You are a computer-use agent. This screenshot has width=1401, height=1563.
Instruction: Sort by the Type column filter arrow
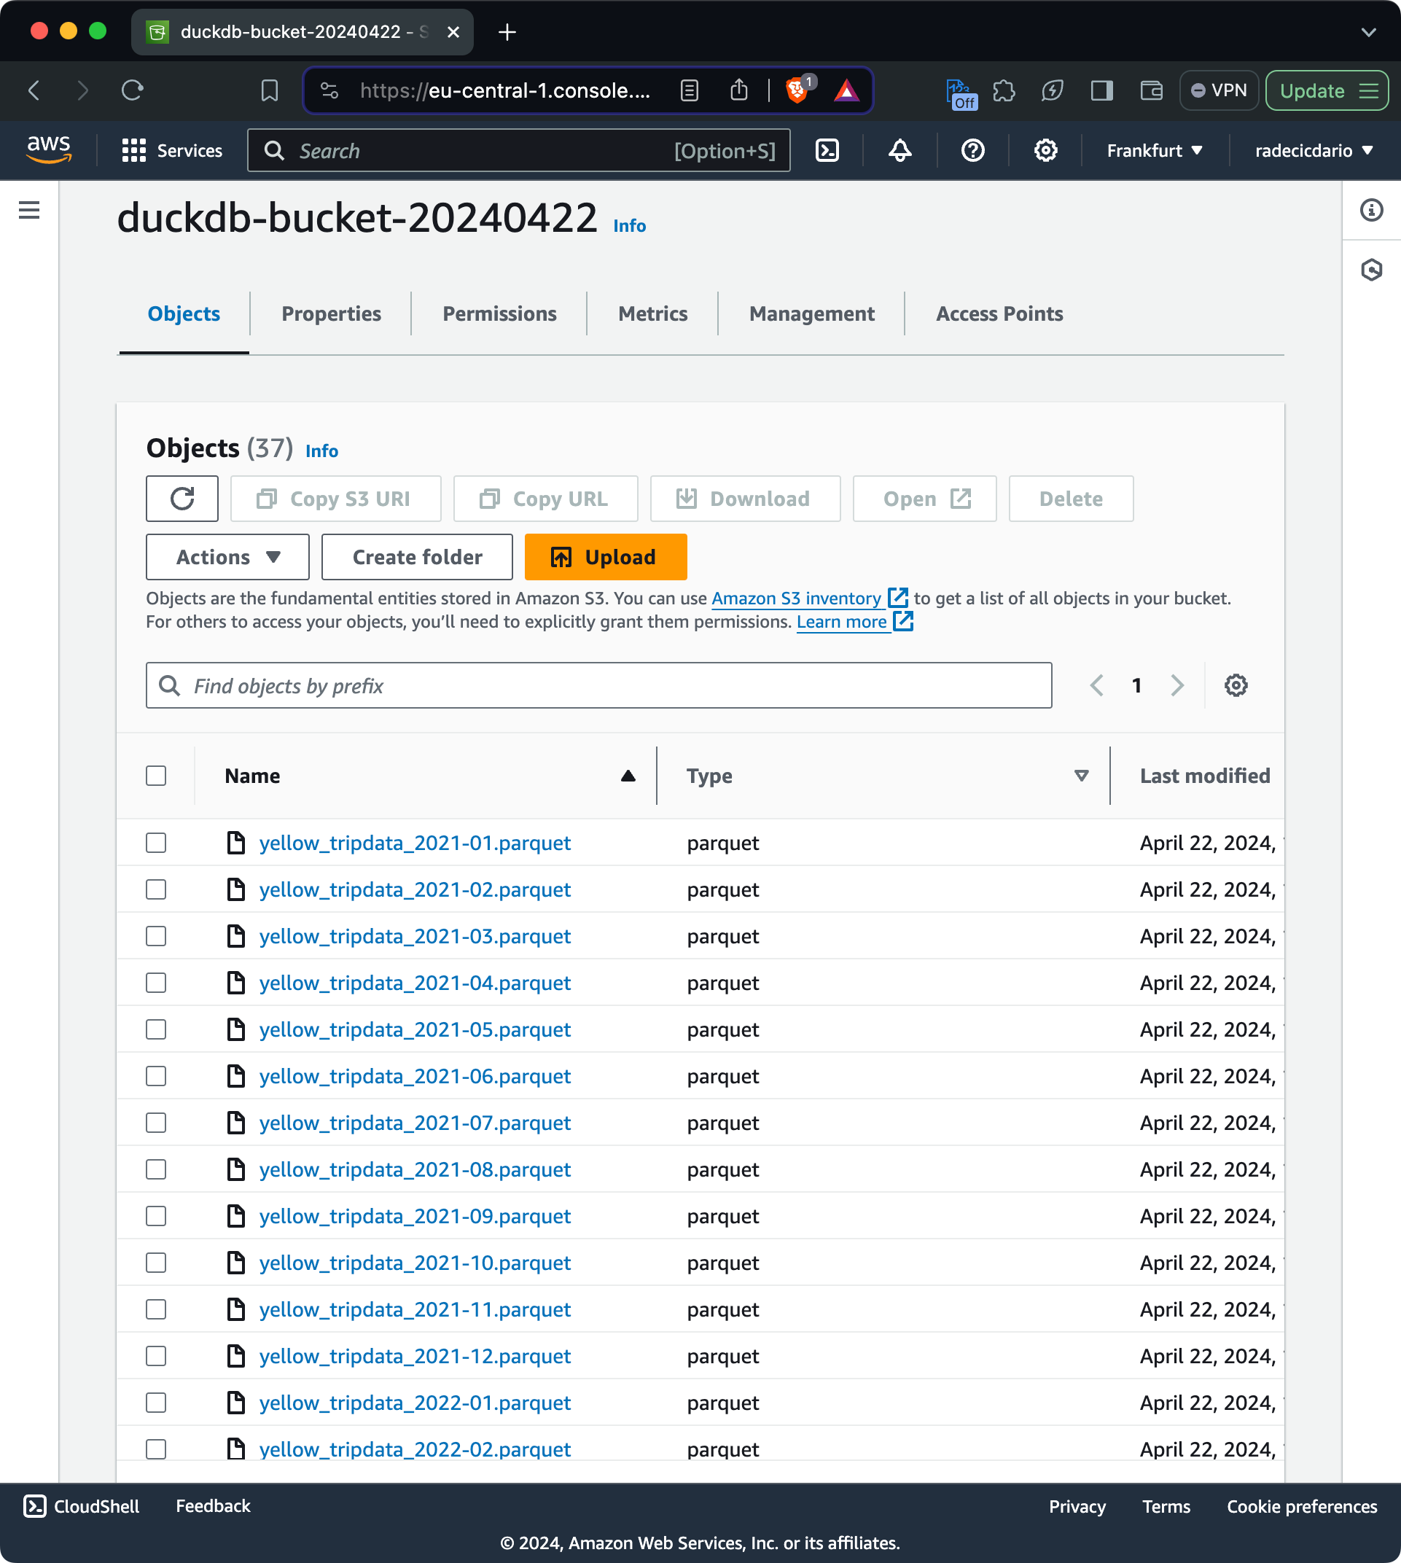(x=1081, y=776)
